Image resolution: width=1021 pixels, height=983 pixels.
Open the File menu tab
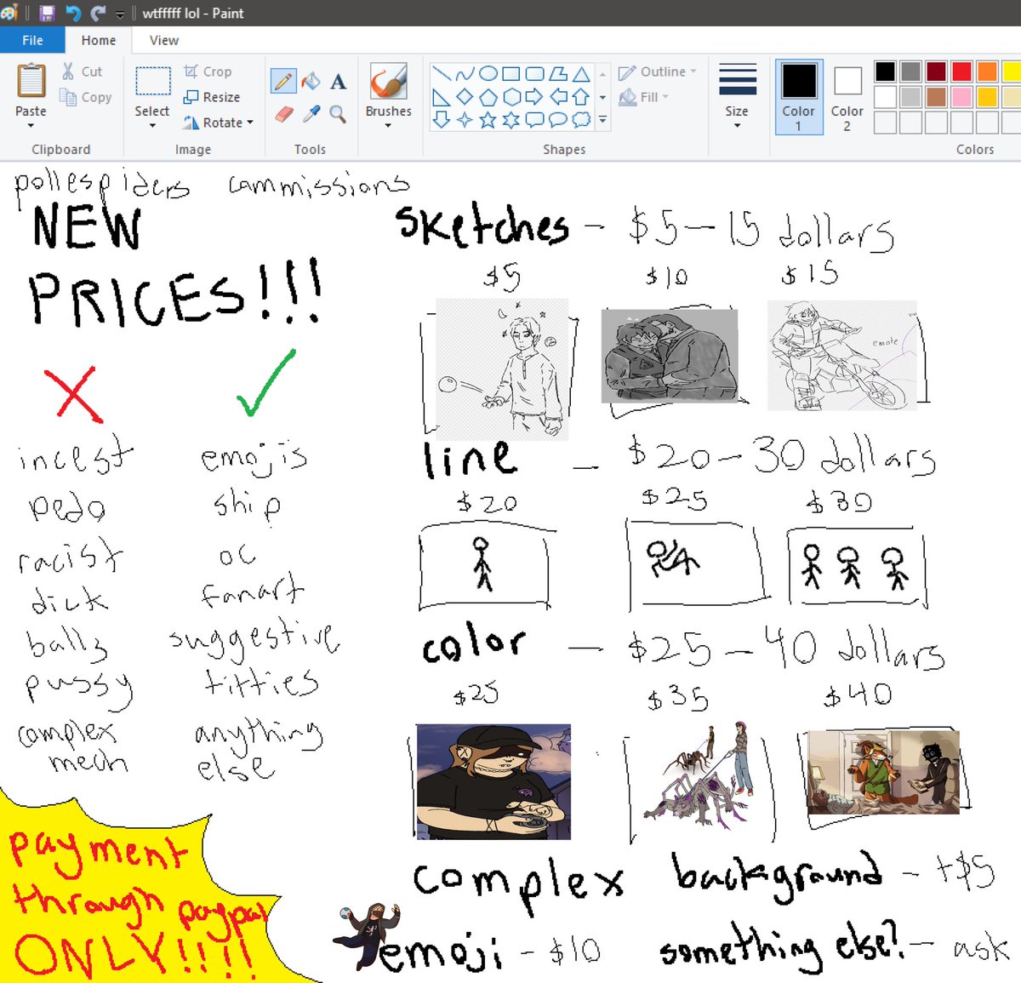[32, 40]
